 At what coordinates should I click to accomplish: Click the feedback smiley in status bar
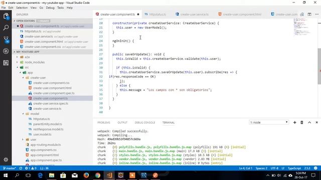[x=315, y=168]
